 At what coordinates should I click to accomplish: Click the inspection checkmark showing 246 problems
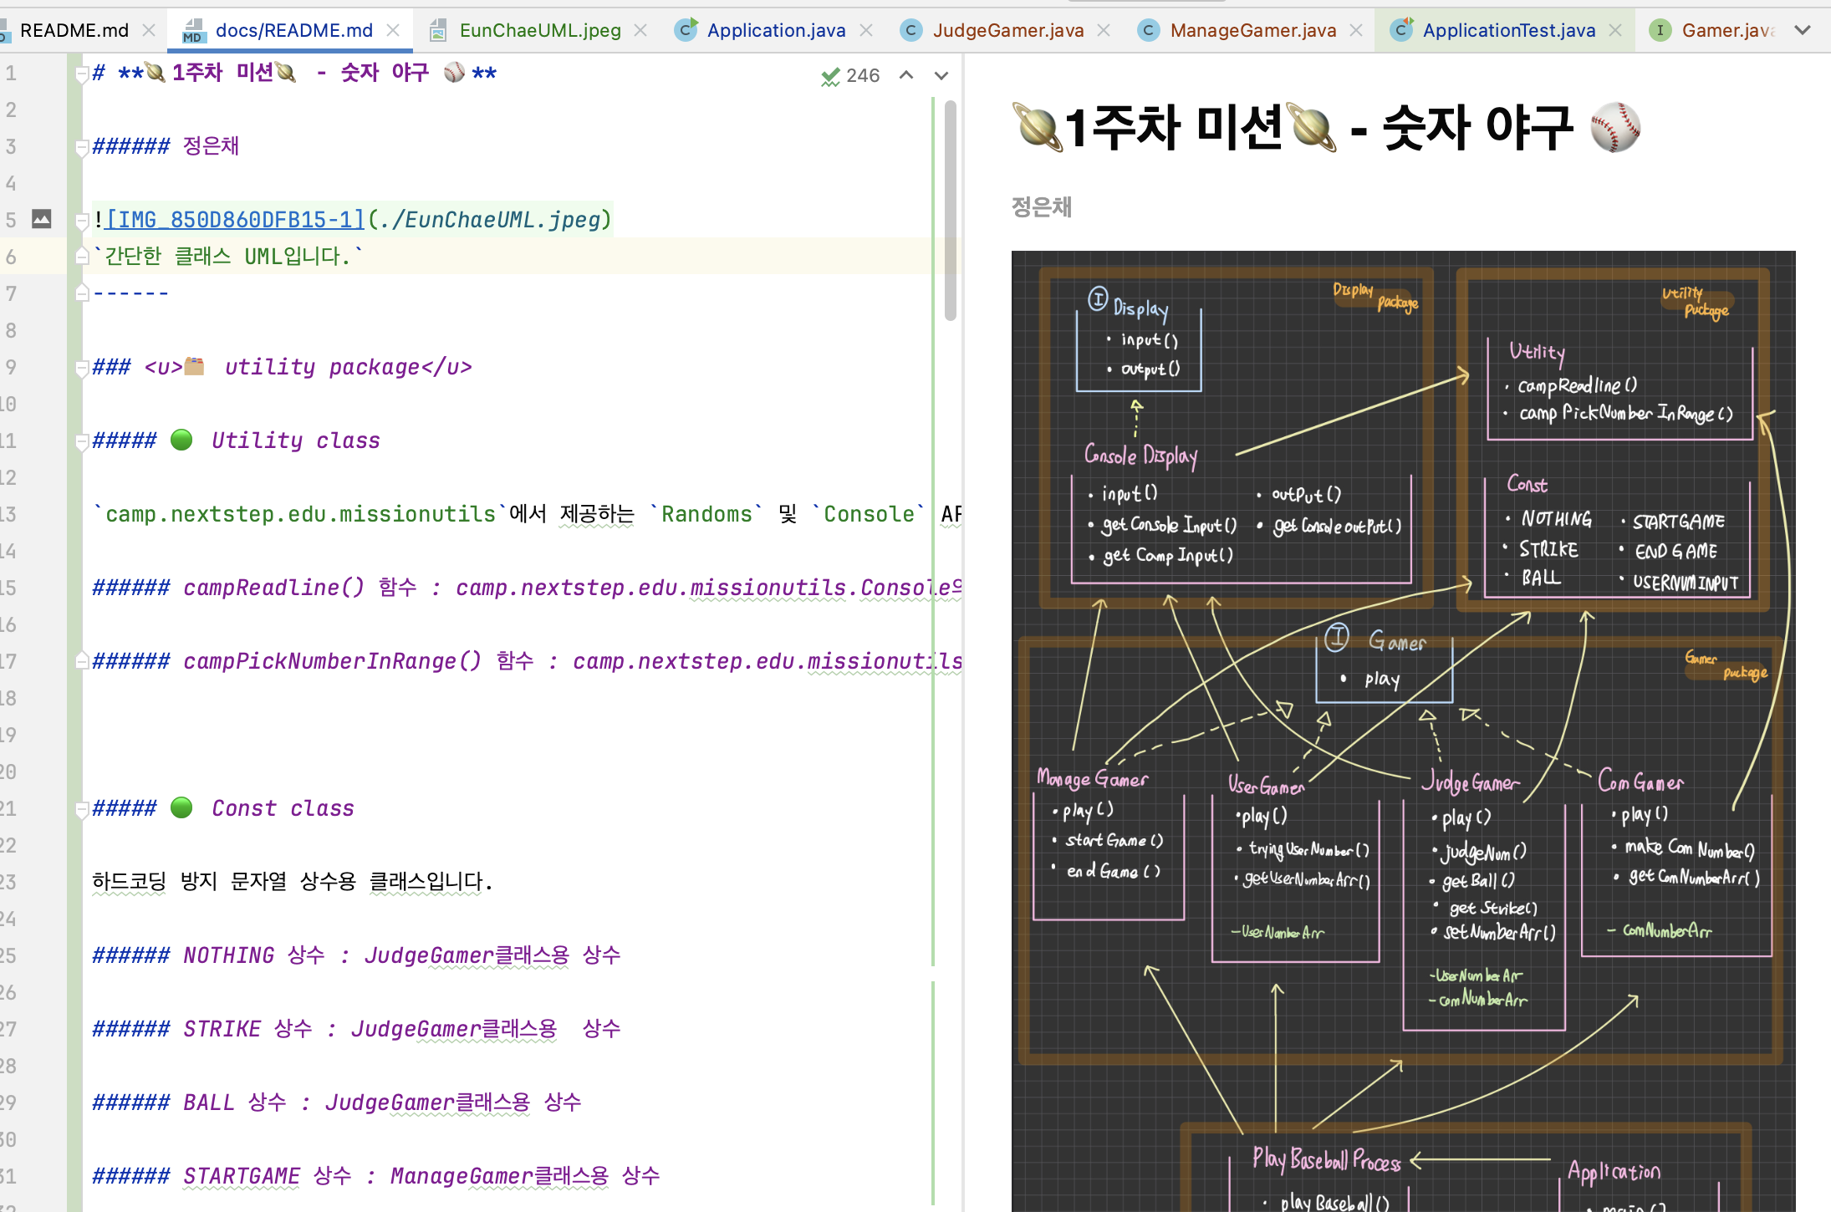(x=830, y=76)
